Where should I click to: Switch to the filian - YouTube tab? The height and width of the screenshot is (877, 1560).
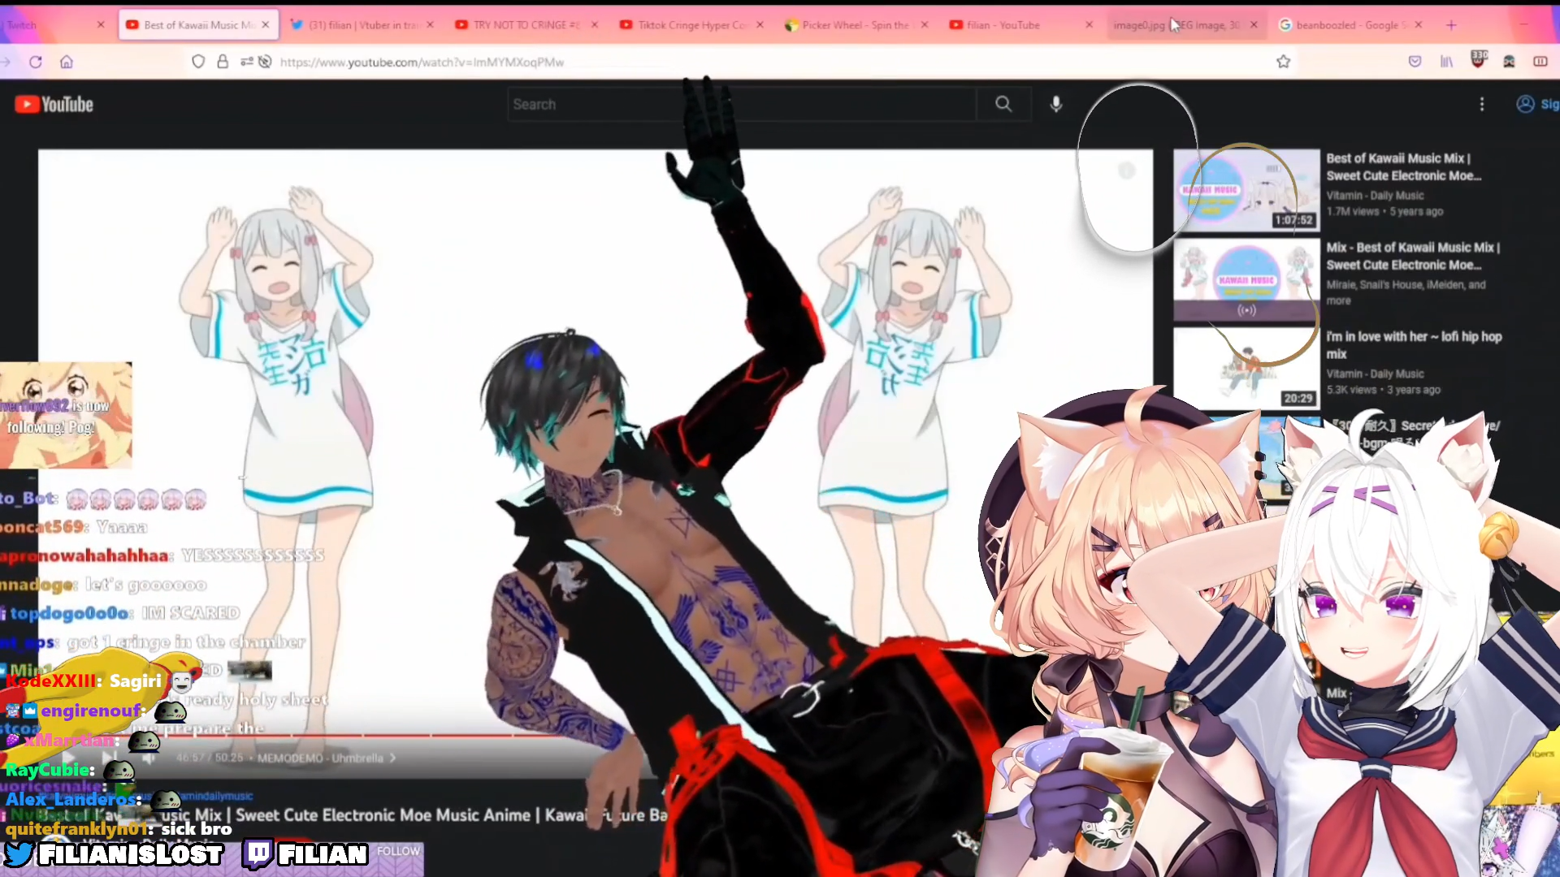click(x=1020, y=25)
